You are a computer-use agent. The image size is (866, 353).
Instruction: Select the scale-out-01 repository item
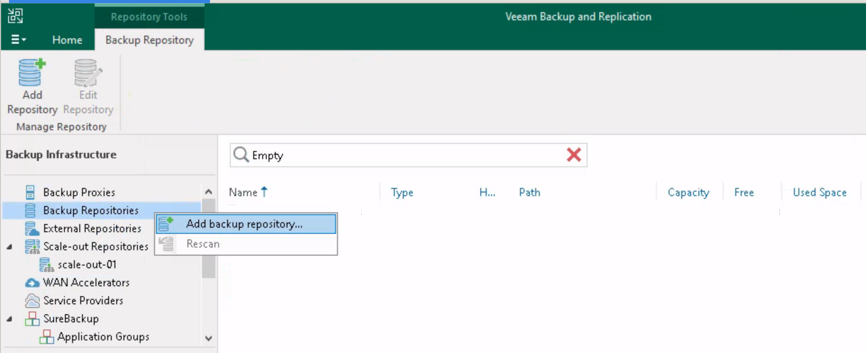point(87,265)
